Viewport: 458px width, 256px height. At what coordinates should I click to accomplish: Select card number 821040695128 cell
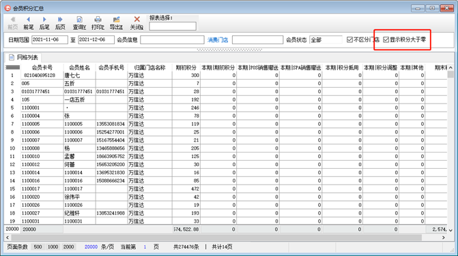[42, 75]
